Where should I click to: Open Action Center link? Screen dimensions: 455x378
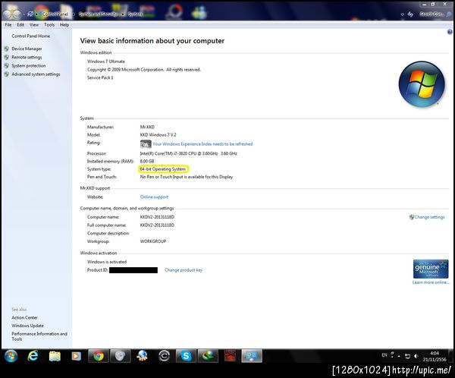[x=25, y=317]
